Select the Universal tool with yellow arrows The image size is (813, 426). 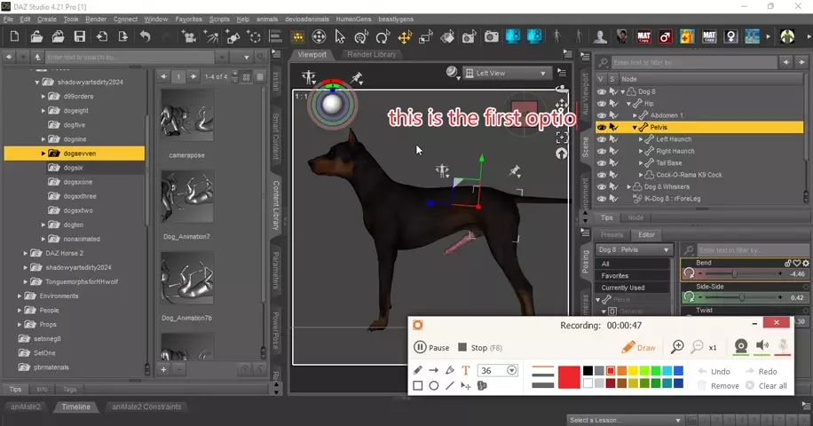(405, 37)
